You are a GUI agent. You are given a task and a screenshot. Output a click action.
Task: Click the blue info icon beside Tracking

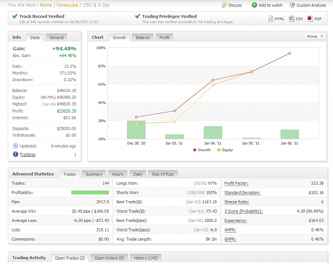coord(15,154)
